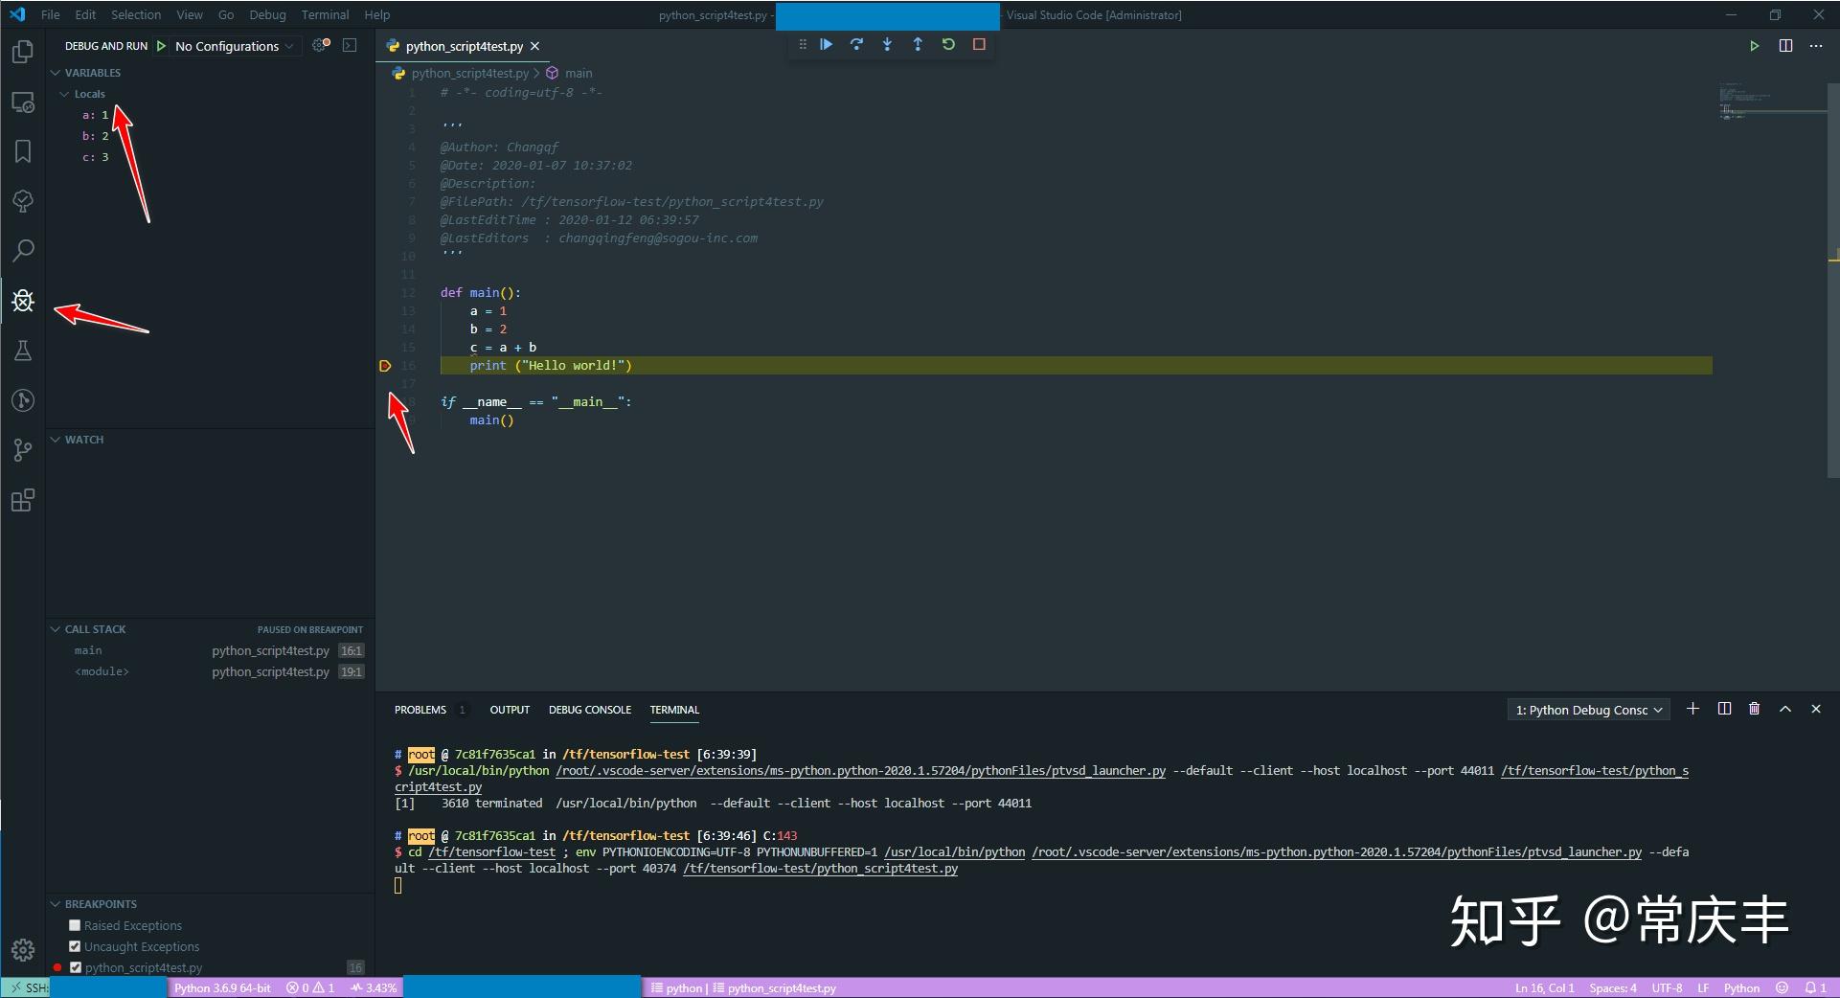This screenshot has height=998, width=1840.
Task: Open the Search view in the activity bar
Action: 23,251
